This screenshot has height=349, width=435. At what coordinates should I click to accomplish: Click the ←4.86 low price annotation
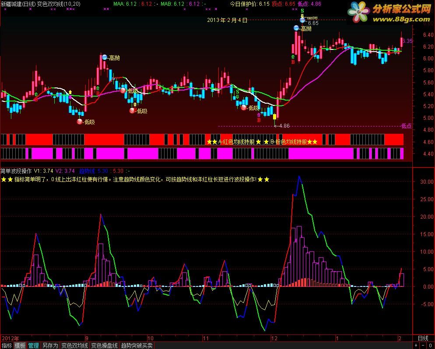coord(282,126)
